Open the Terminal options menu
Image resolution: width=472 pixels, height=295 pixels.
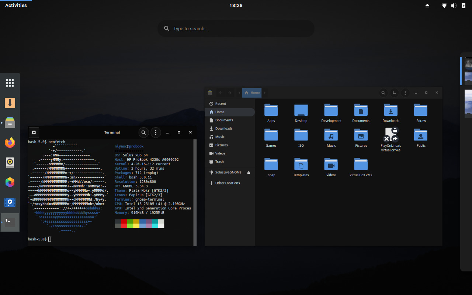tap(156, 132)
